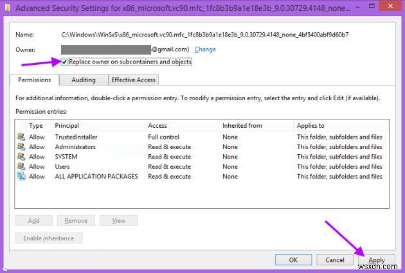Screen dimensions: 405x273
Task: Select the ALL APPLICATION PACKAGES entry
Action: 96,176
